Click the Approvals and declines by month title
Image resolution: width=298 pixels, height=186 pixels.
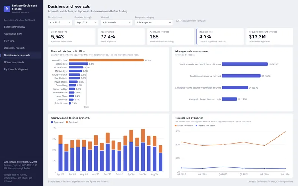70,118
